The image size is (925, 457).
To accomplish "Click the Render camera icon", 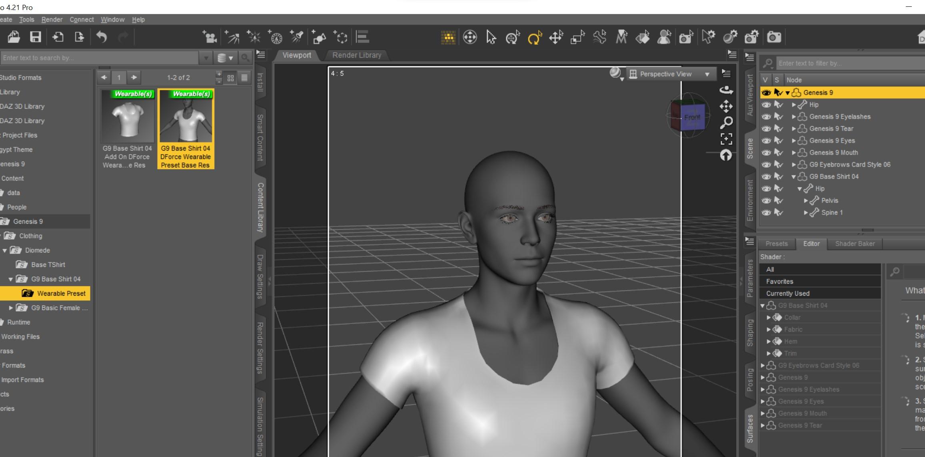I will 774,38.
